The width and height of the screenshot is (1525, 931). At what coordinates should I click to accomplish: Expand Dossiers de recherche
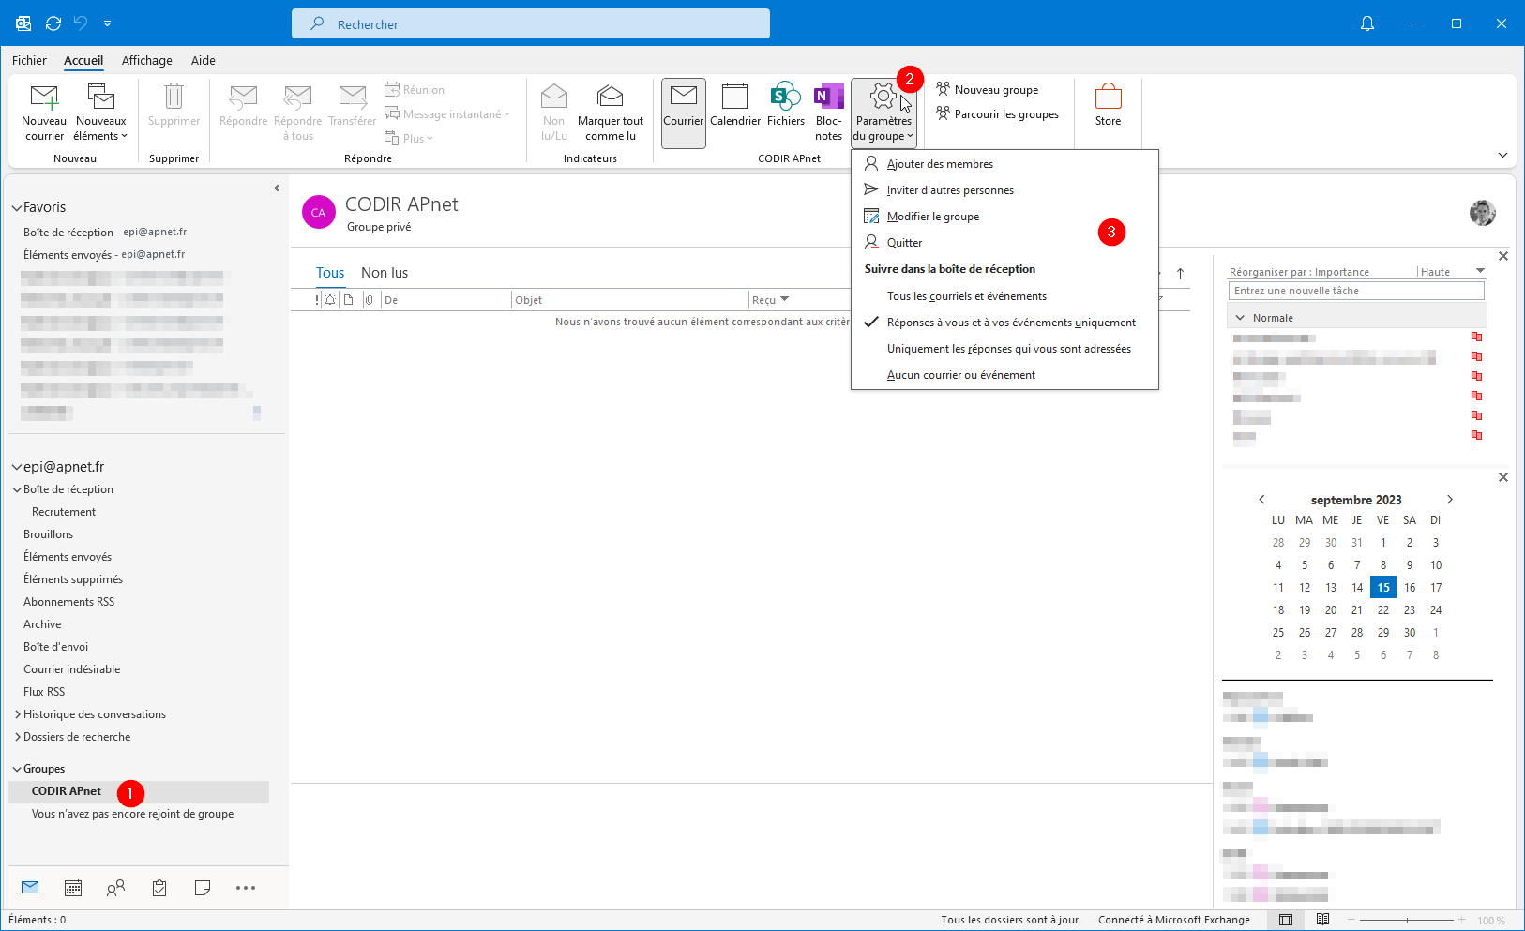(x=17, y=737)
